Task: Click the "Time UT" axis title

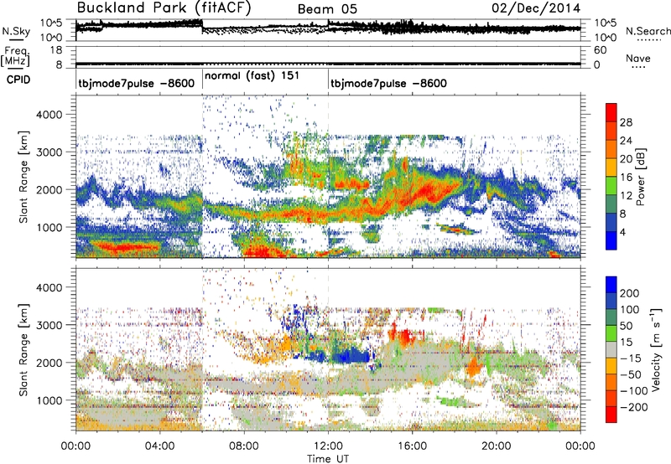Action: [x=328, y=459]
